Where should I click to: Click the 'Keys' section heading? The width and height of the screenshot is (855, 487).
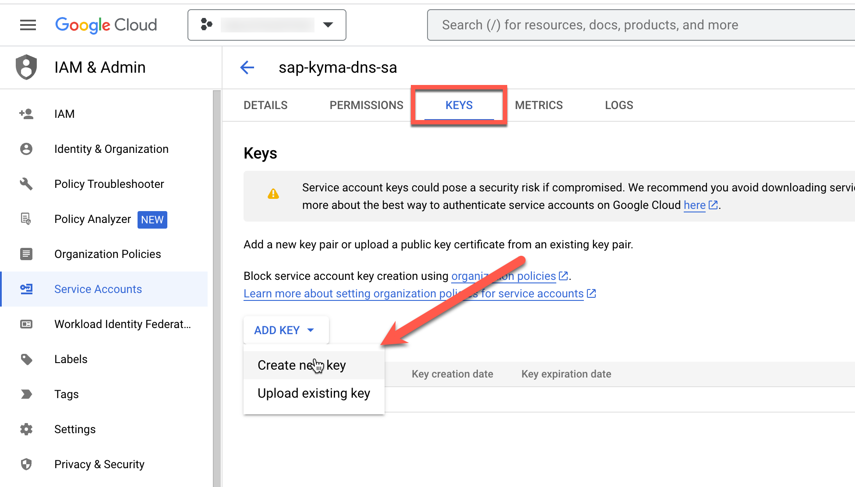pyautogui.click(x=260, y=153)
